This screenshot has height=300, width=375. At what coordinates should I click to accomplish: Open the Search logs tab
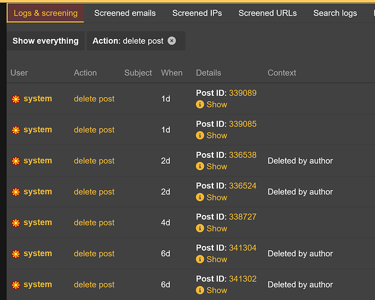click(x=335, y=13)
